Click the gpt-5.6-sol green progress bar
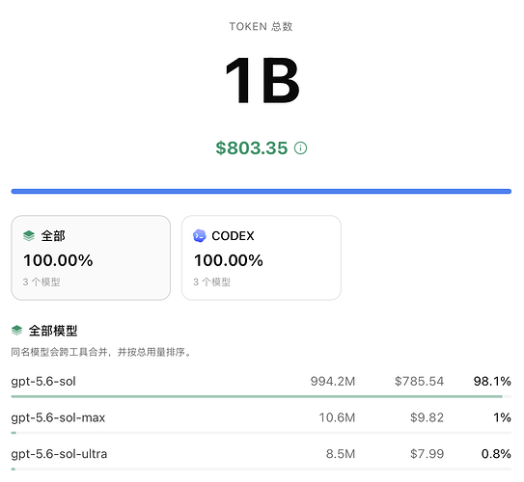 [257, 396]
